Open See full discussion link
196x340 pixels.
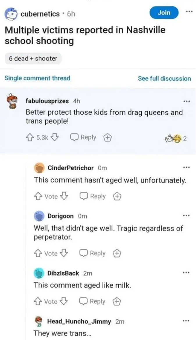[x=164, y=78]
